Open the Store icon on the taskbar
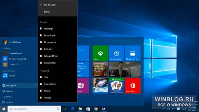199x112 pixels. pyautogui.click(x=88, y=109)
